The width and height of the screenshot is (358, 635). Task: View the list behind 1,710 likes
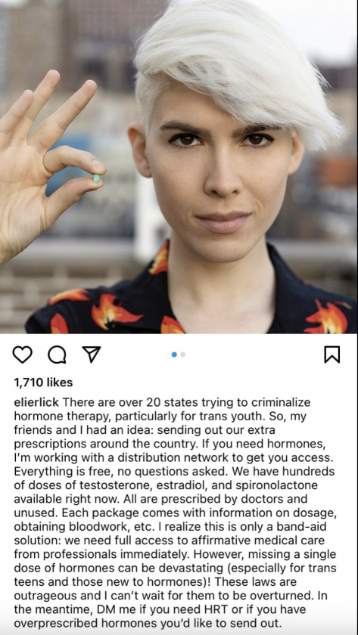[43, 383]
